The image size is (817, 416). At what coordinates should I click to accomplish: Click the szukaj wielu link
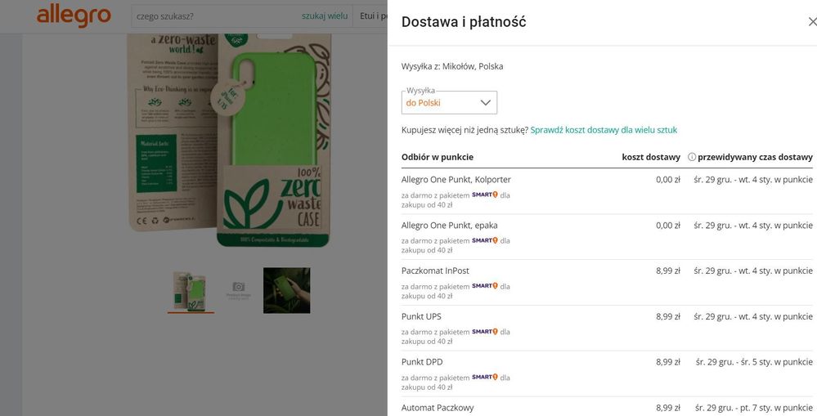(324, 16)
